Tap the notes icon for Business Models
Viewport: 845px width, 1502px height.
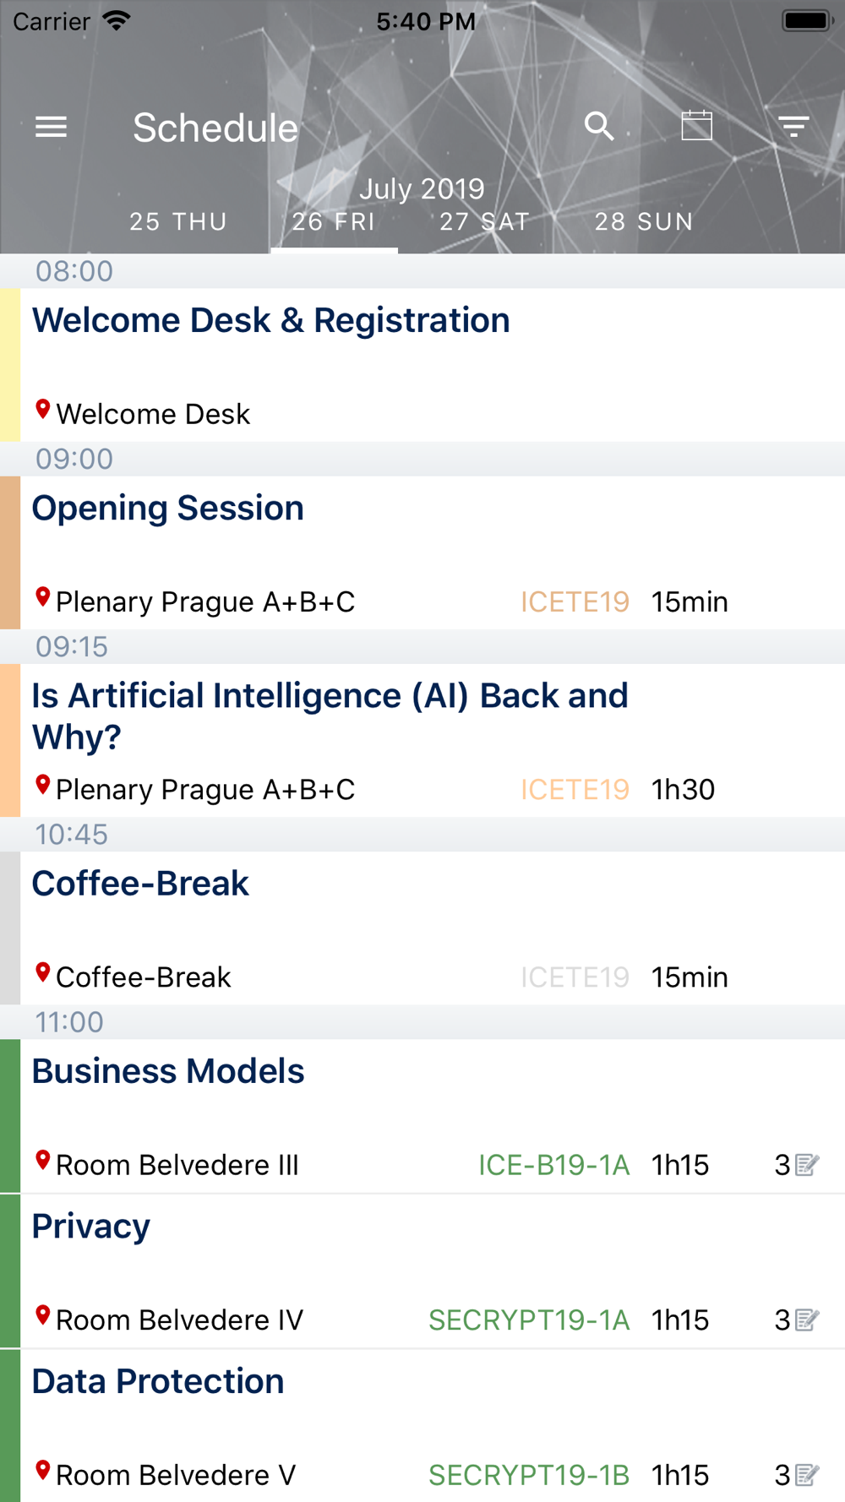(807, 1165)
